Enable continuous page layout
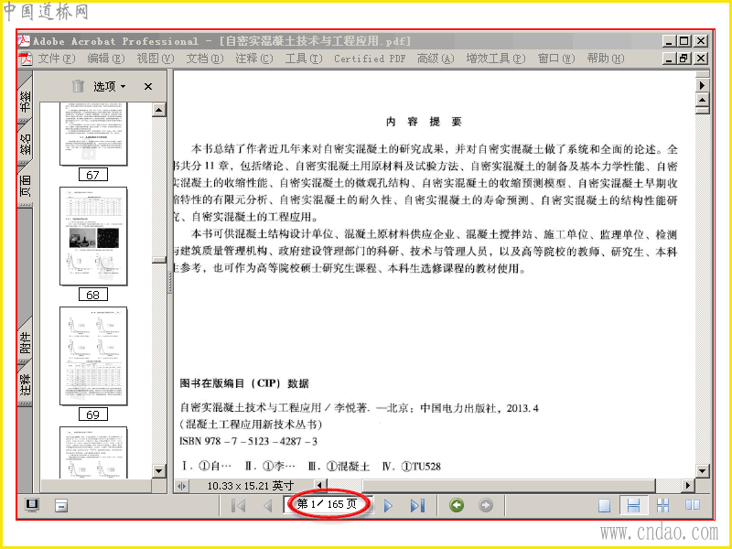The width and height of the screenshot is (732, 549). [x=633, y=506]
